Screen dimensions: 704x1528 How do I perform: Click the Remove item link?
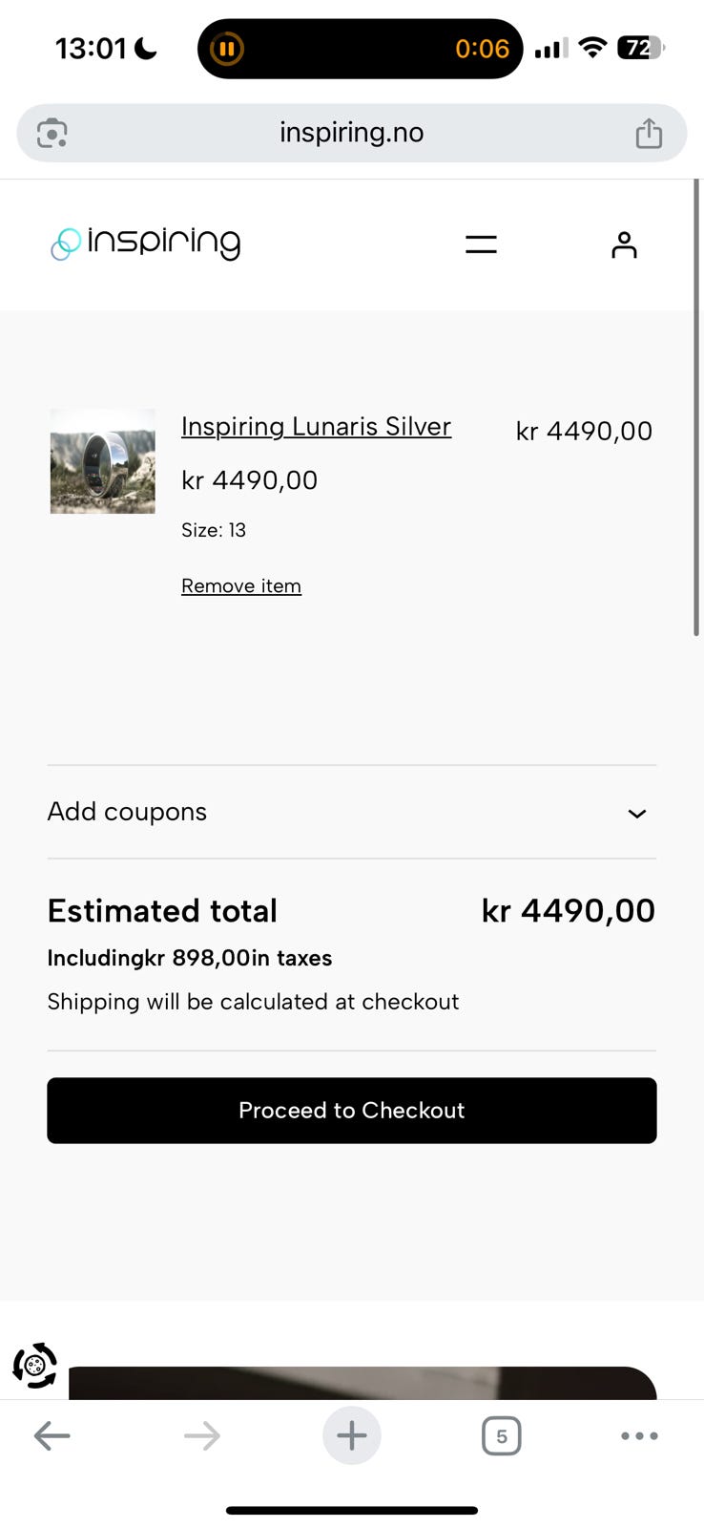tap(241, 585)
